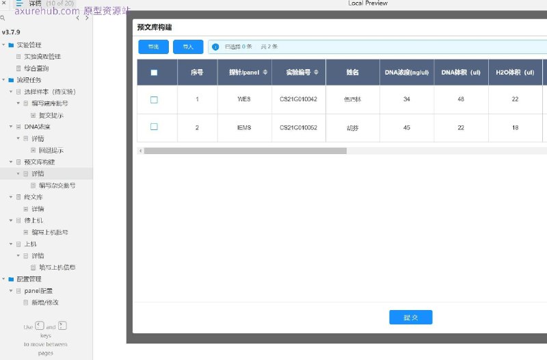Click page icon next to 提交提示
Screen dimensions: 547x360
[33, 115]
